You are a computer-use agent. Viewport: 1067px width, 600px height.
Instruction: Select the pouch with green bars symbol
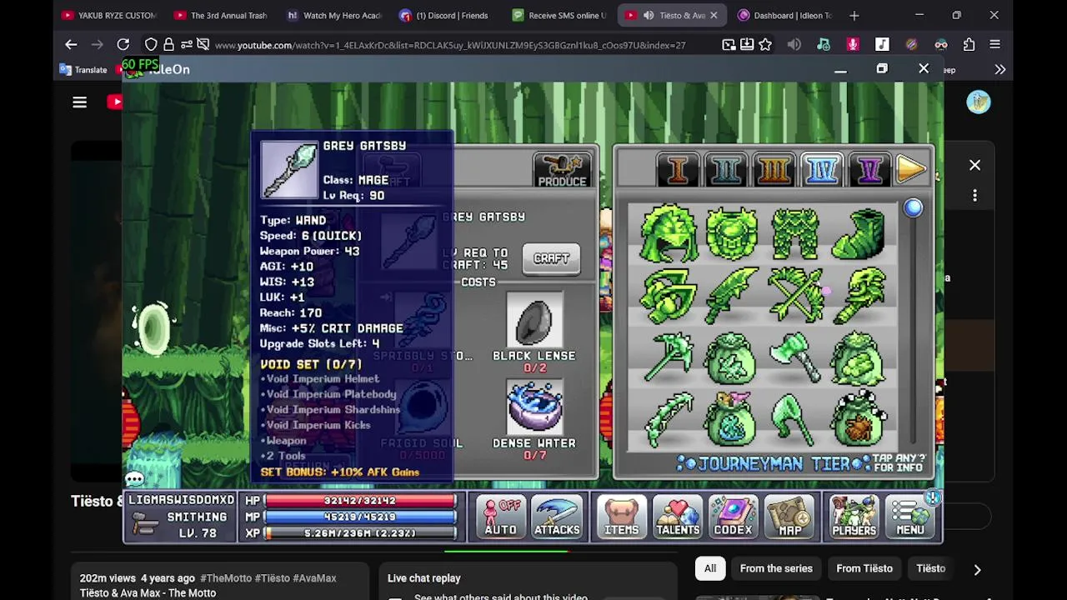point(859,358)
